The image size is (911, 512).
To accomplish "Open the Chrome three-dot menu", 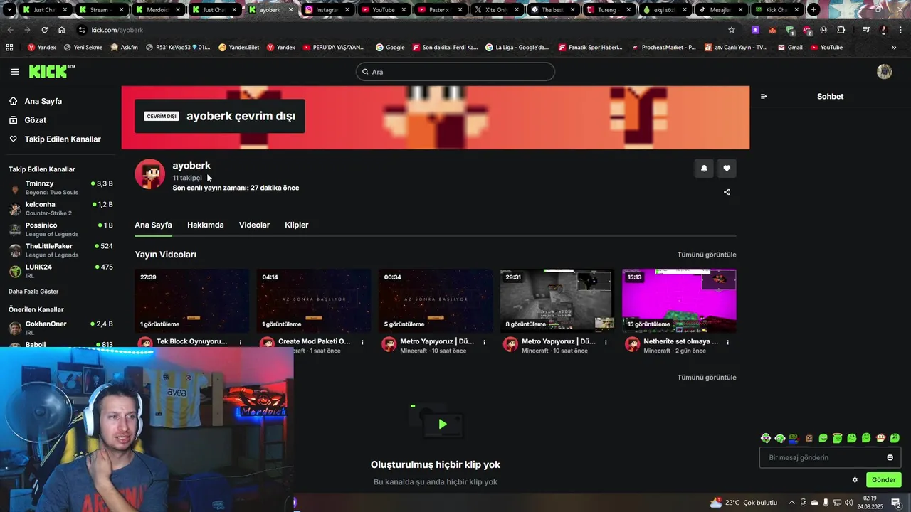I will pos(900,30).
